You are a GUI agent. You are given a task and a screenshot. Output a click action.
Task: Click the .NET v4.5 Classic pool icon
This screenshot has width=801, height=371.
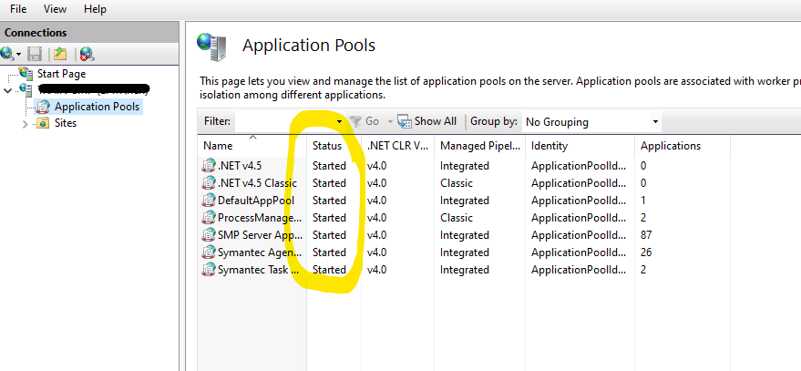point(209,183)
